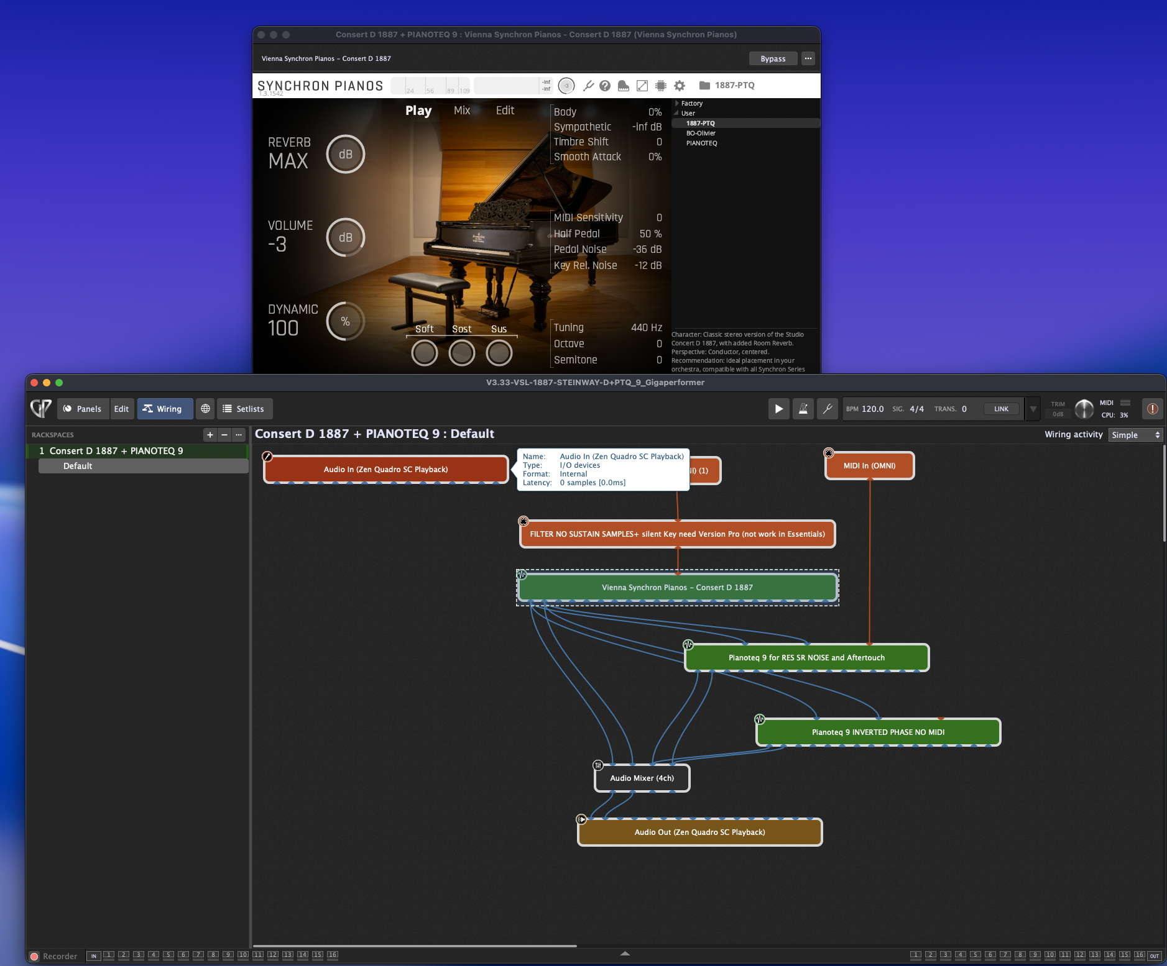Switch to the Mix tab
Viewport: 1167px width, 966px height.
(462, 111)
